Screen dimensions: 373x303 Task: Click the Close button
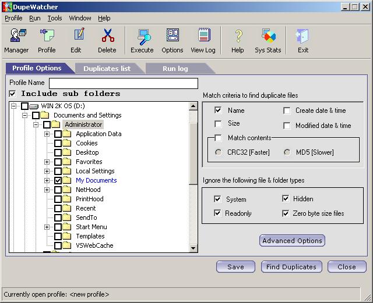[x=347, y=267]
